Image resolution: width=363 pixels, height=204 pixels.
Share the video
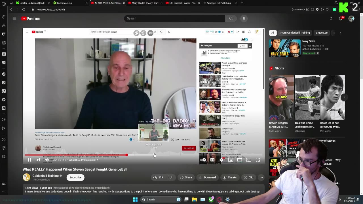pos(186,177)
